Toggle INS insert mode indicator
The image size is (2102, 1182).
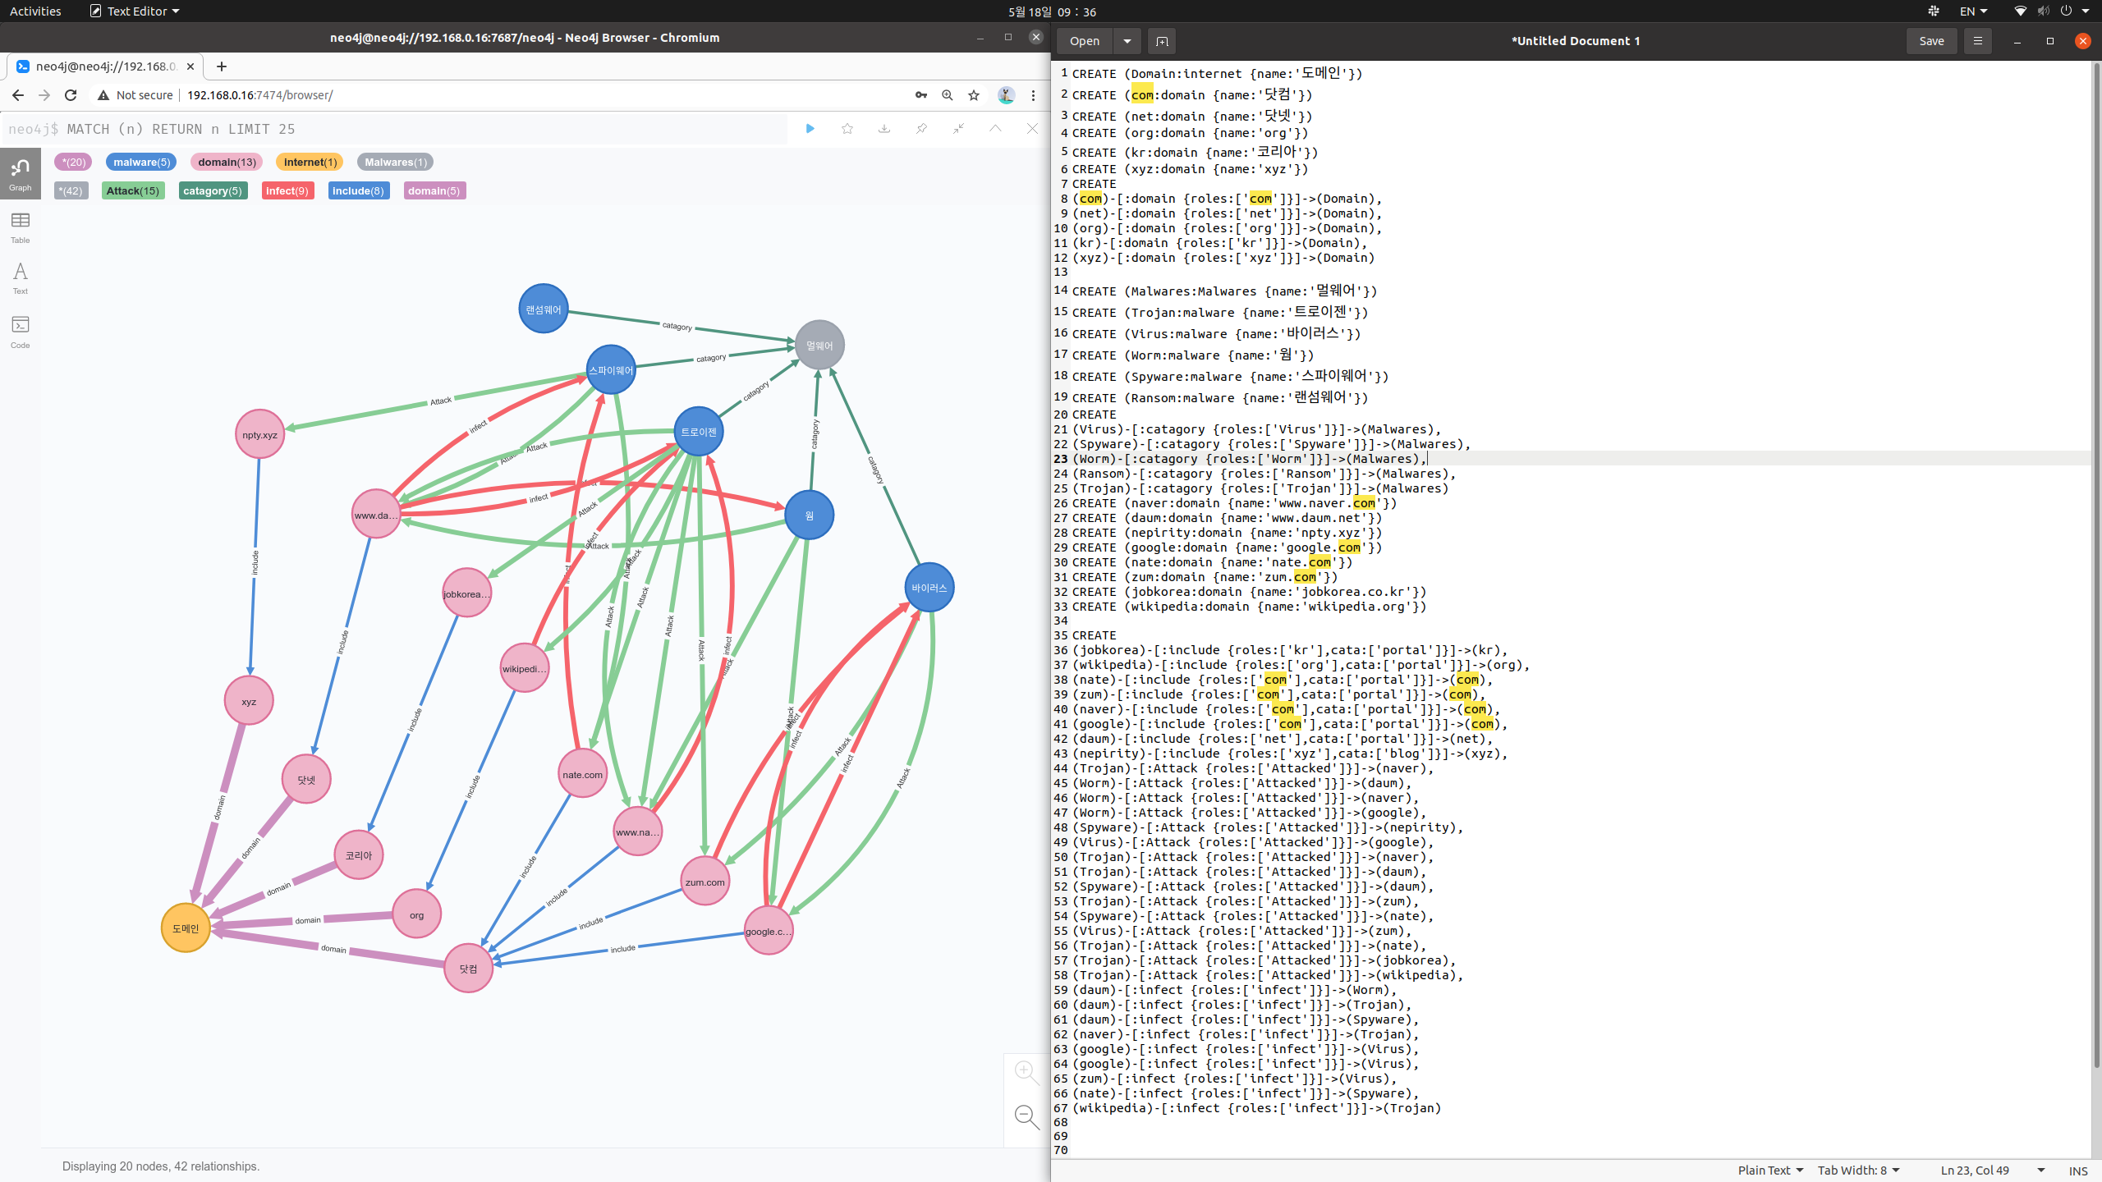[2078, 1171]
